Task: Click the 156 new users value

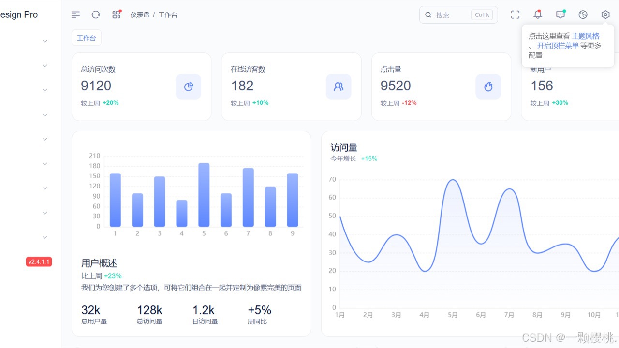Action: coord(542,86)
